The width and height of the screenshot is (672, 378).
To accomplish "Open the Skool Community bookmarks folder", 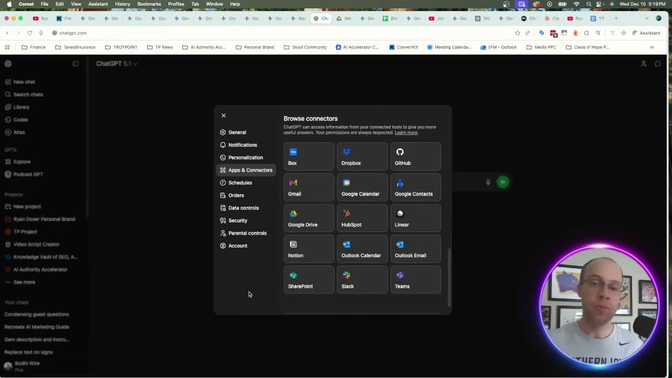I will coord(305,47).
